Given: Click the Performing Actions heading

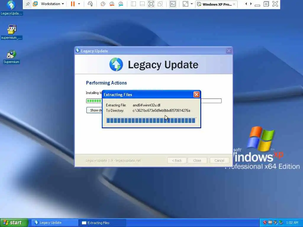Looking at the screenshot, I should [107, 83].
